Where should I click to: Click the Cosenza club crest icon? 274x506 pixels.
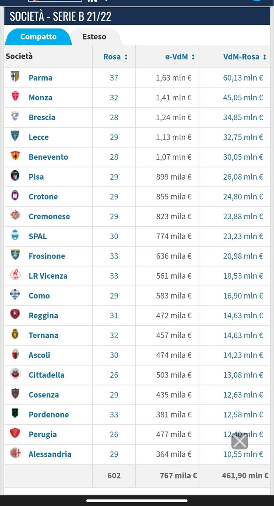pos(15,394)
